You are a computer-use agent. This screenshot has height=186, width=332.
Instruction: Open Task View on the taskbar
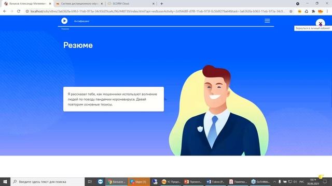click(x=90, y=181)
